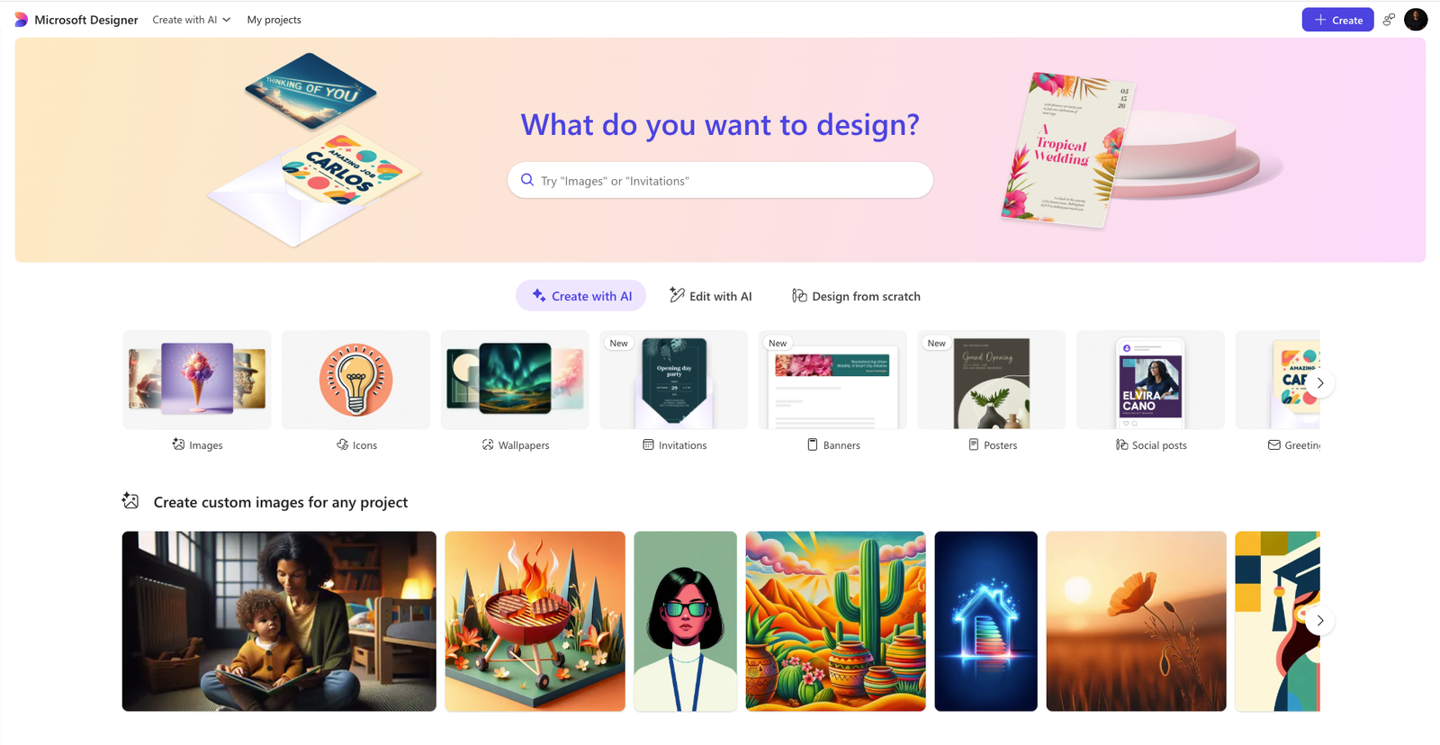Select the Images category icon label
Image resolution: width=1440 pixels, height=745 pixels.
point(197,444)
